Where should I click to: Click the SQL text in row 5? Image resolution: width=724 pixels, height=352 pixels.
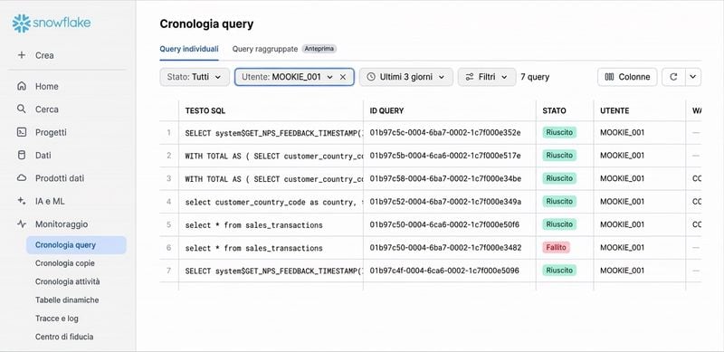tap(253, 225)
